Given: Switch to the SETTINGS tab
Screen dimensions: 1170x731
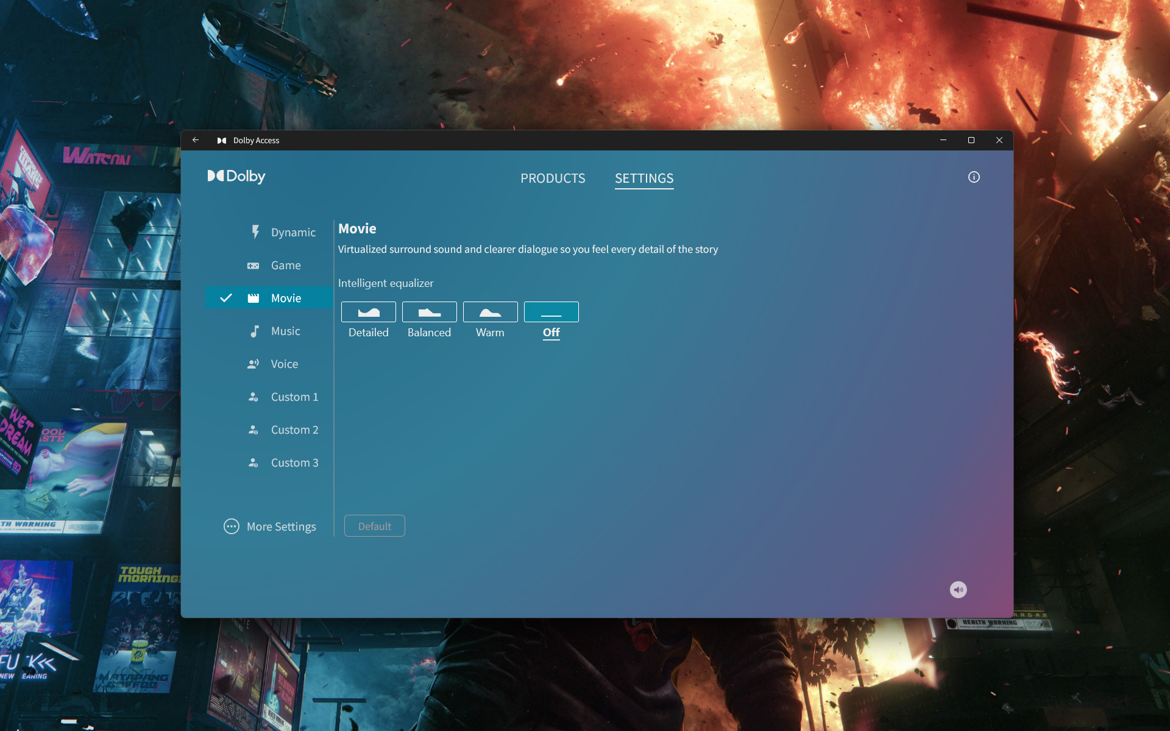Looking at the screenshot, I should (644, 178).
